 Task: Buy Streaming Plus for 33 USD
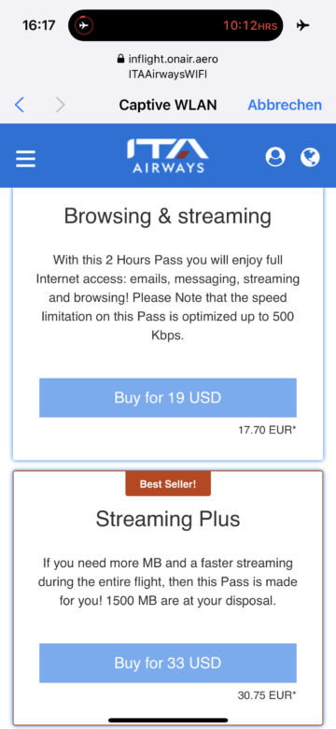pyautogui.click(x=168, y=663)
